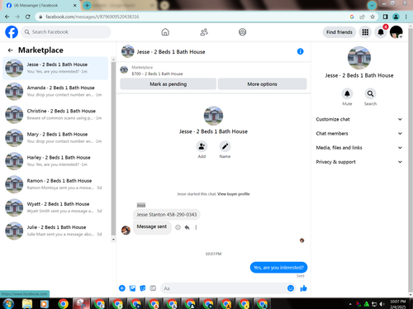Image resolution: width=413 pixels, height=309 pixels.
Task: Expand the Privacy & support section
Action: 358,162
